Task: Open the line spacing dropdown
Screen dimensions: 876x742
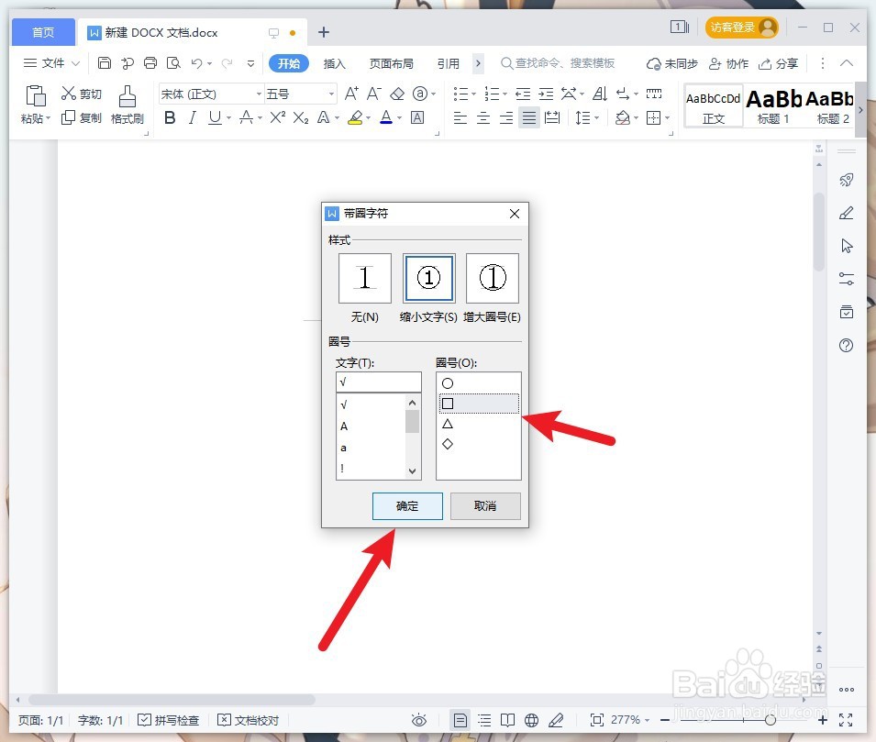Action: pos(596,118)
